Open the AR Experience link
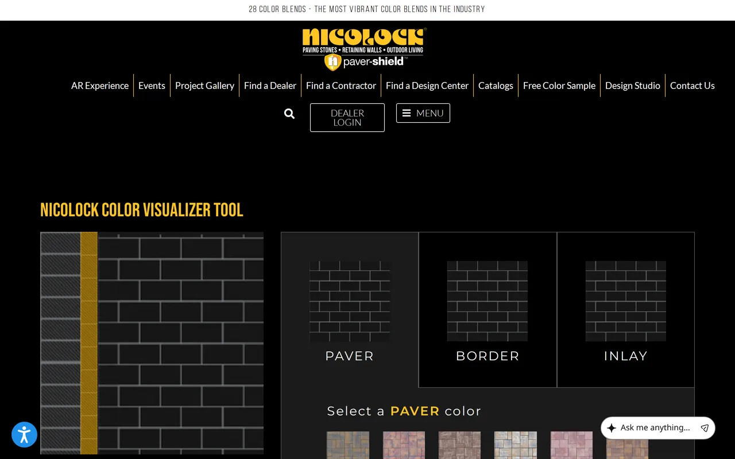Screen dimensions: 735x459 pos(100,85)
